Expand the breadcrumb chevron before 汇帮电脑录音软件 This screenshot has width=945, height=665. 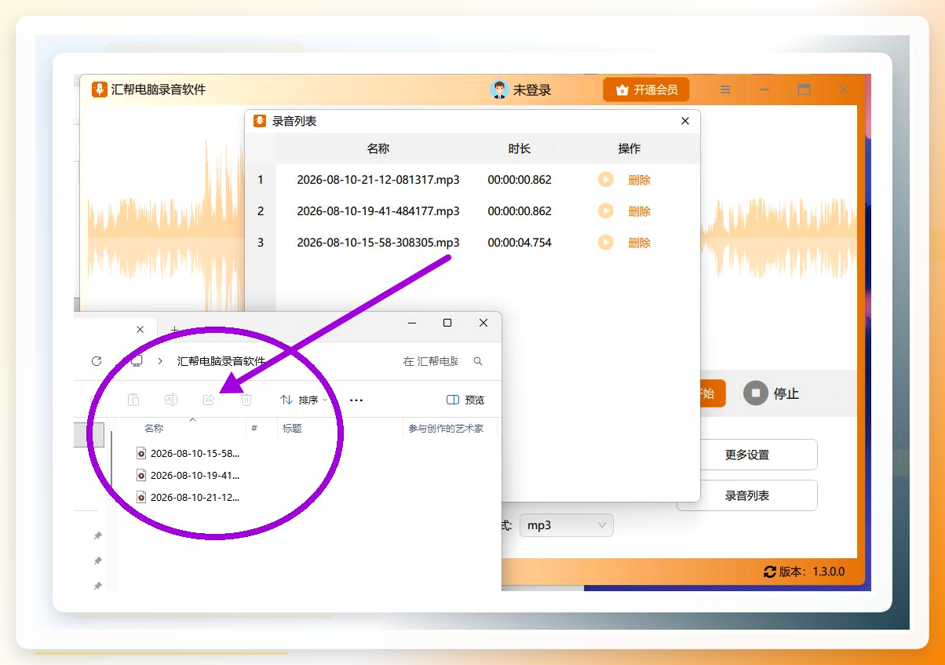[160, 361]
